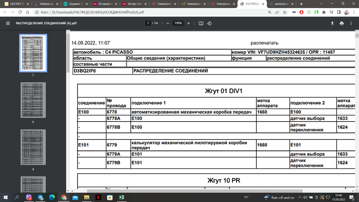Open Excel from the Windows taskbar
This screenshot has height=202, width=359.
tap(121, 198)
